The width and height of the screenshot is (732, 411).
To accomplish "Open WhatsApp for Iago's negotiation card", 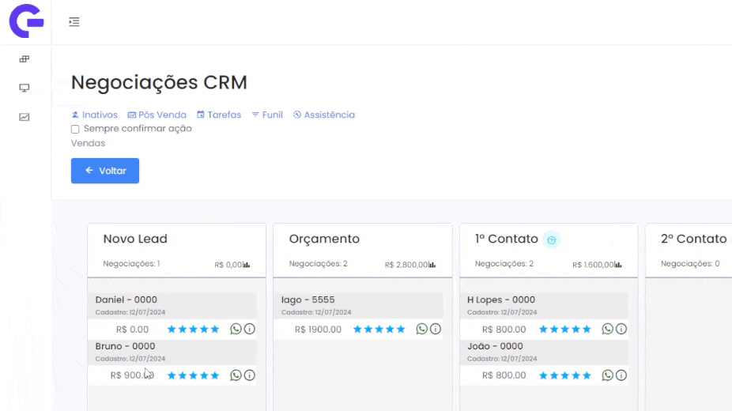I will coord(422,330).
